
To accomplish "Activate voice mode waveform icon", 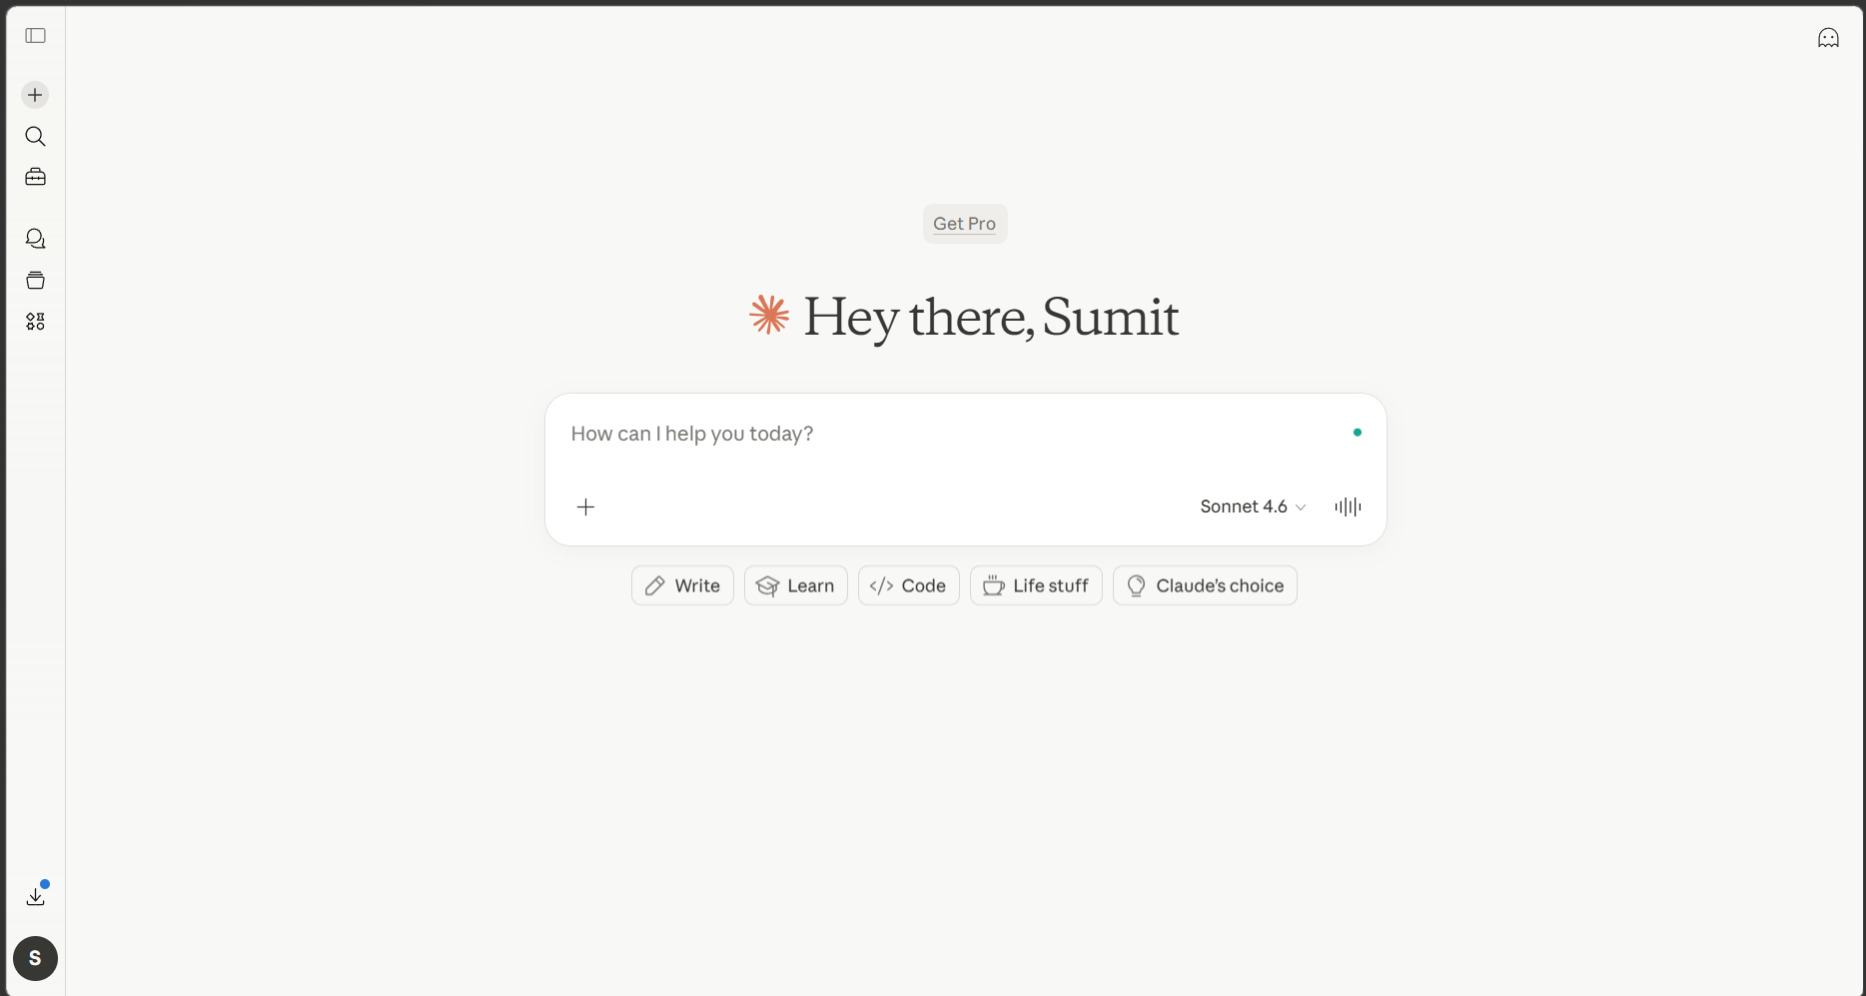I will (x=1348, y=506).
